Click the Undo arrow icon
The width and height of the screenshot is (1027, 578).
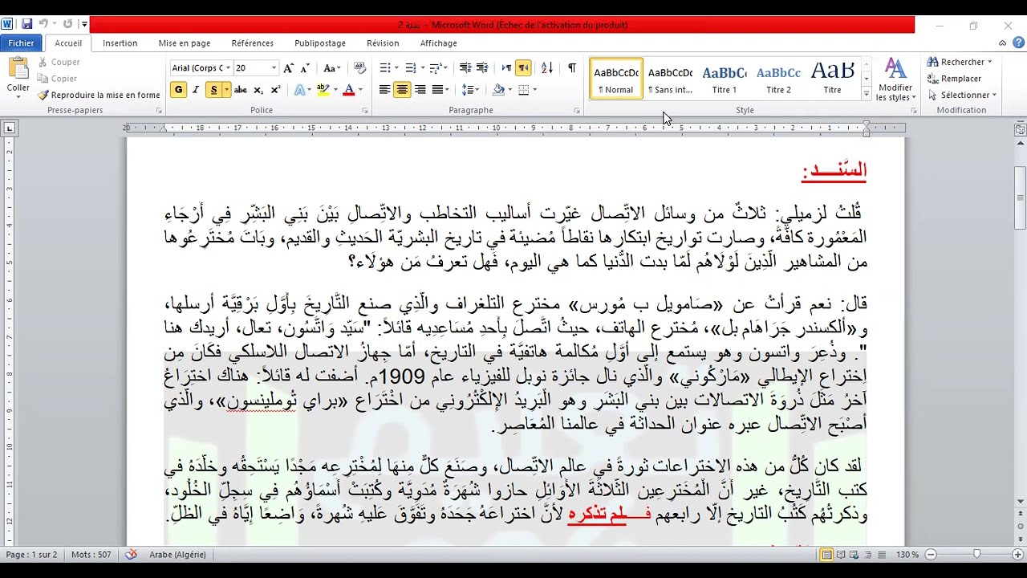pos(43,24)
